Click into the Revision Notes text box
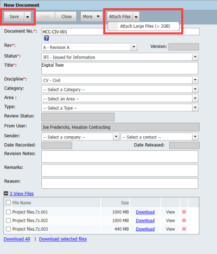This screenshot has width=217, height=254. coord(120,157)
